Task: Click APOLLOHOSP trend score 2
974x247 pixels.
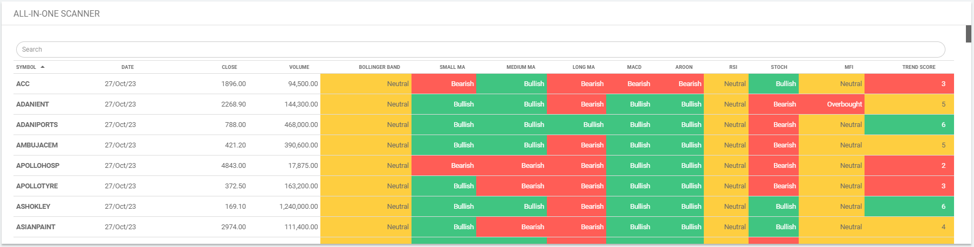Action: click(909, 166)
